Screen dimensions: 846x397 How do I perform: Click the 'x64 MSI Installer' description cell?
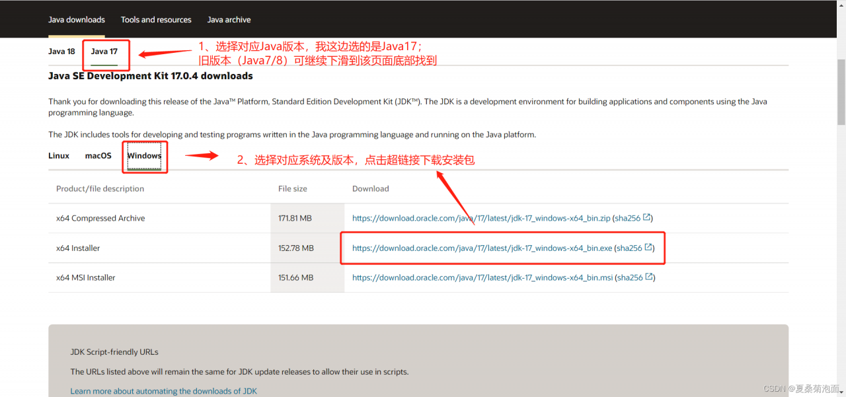tap(159, 278)
